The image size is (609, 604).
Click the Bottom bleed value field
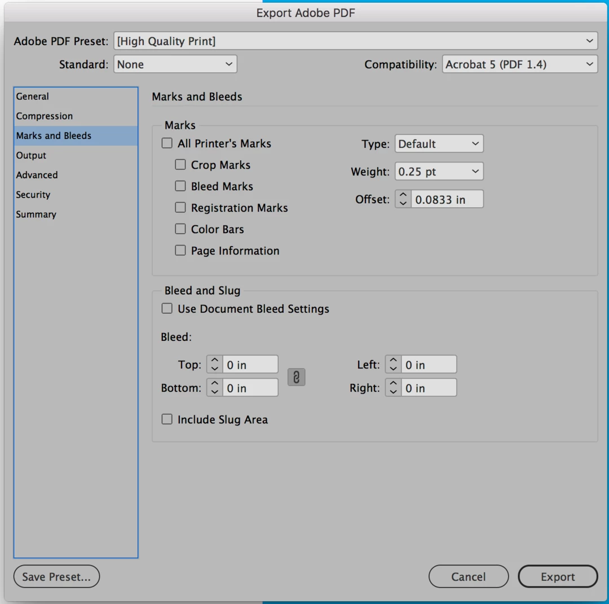tap(250, 388)
